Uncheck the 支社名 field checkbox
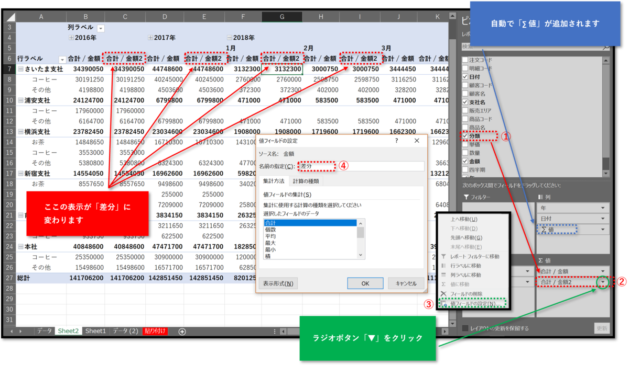 tap(465, 102)
